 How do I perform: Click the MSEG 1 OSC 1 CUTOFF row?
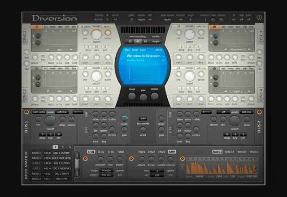[x=51, y=153]
